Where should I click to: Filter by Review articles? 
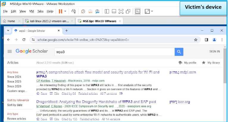pyautogui.click(x=16, y=119)
